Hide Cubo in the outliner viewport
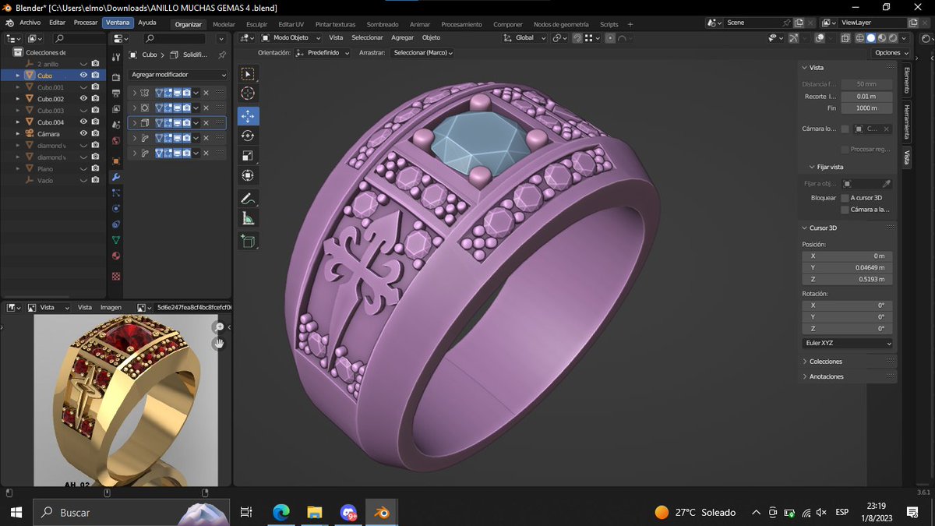Viewport: 935px width, 526px height. pos(83,76)
